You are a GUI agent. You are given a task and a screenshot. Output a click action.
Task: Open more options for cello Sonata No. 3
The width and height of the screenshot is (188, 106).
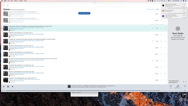click(x=161, y=54)
